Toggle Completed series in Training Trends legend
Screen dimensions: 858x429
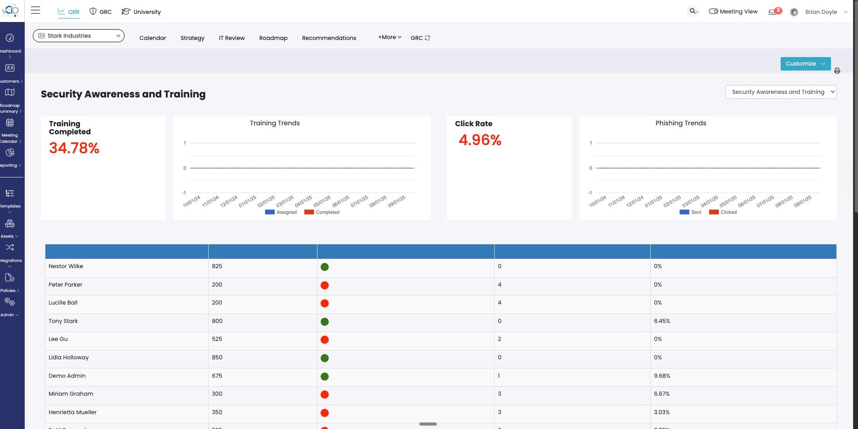pos(322,212)
